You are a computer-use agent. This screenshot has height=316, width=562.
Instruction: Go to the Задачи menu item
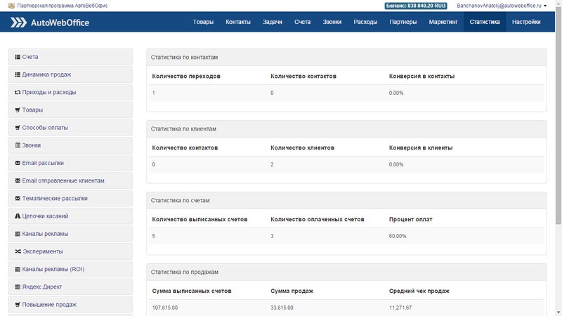point(273,22)
